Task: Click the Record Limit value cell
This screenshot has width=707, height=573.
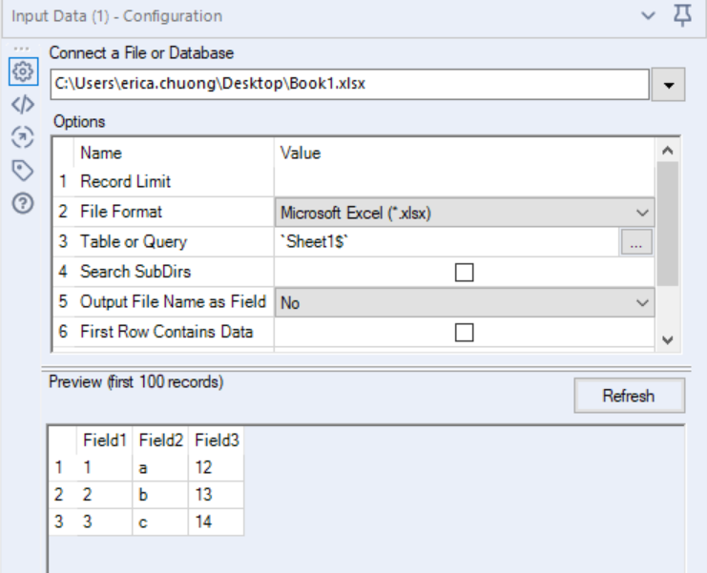Action: [465, 181]
